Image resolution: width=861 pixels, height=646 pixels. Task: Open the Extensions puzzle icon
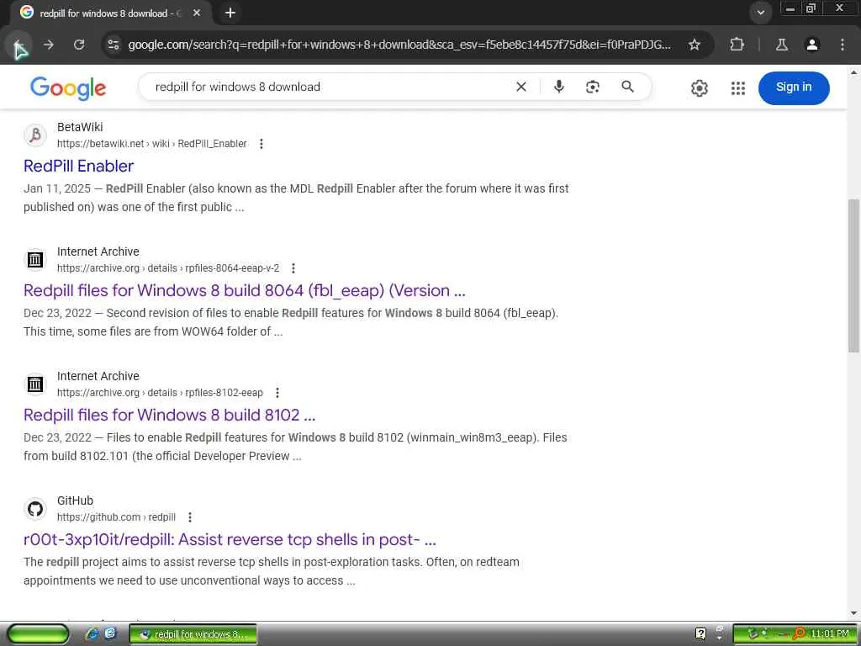click(x=737, y=45)
